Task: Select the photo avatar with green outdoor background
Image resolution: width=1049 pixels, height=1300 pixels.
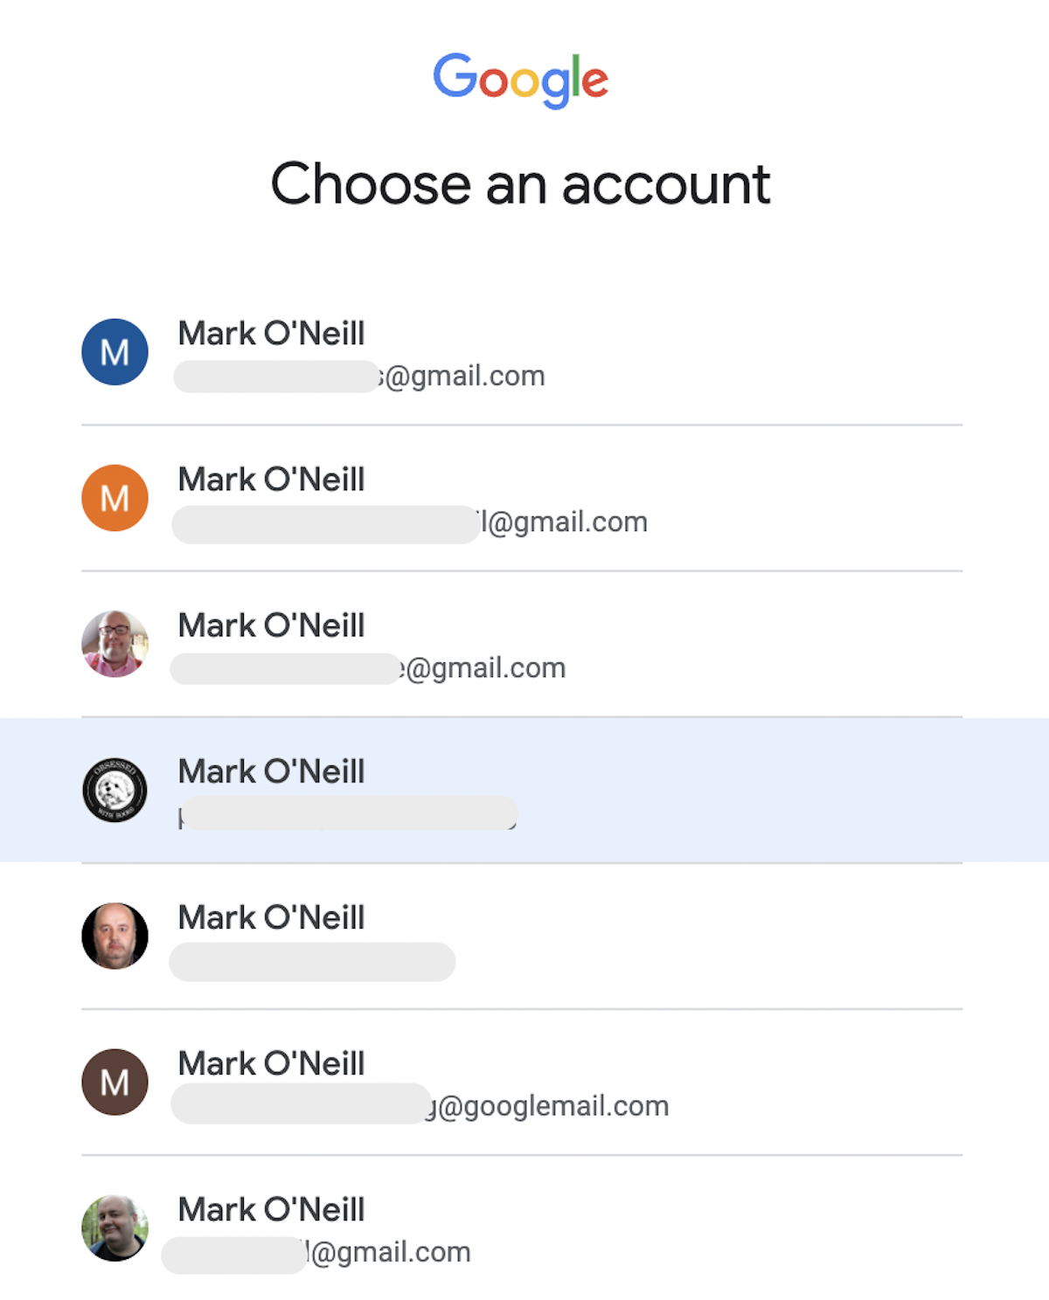Action: pyautogui.click(x=115, y=1227)
